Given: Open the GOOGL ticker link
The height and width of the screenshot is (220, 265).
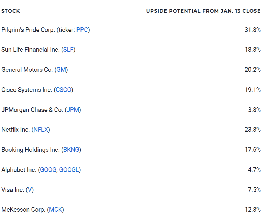Looking at the screenshot, I should point(69,170).
